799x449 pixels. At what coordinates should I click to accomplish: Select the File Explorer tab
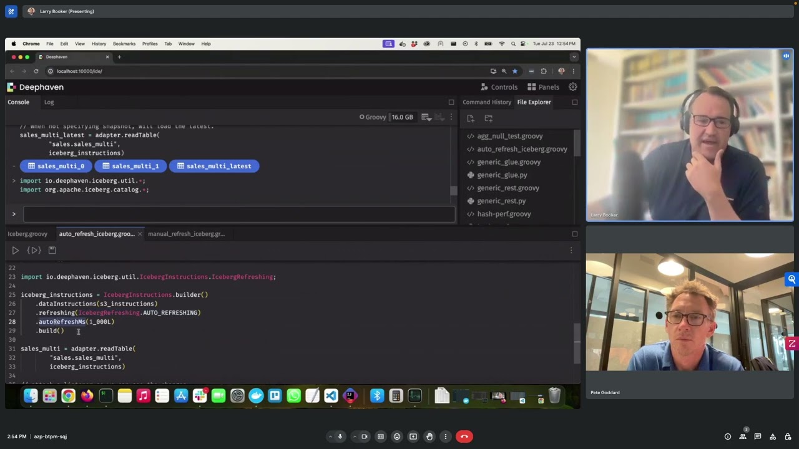pos(534,102)
